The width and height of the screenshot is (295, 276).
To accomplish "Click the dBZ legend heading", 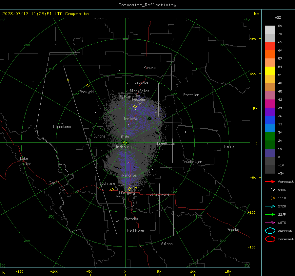I will point(278,18).
